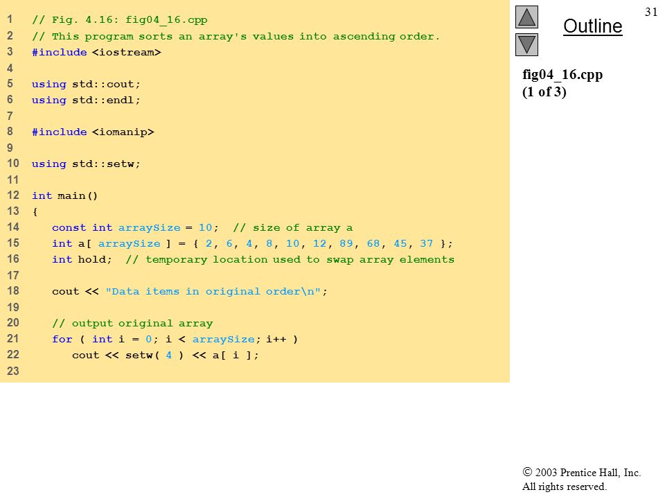
Task: Click the comment about sorting into ascending order
Action: pos(236,37)
